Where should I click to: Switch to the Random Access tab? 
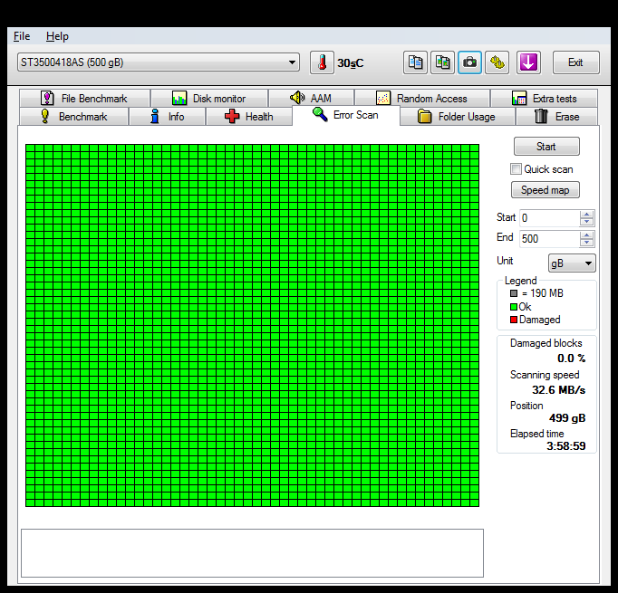[x=422, y=98]
